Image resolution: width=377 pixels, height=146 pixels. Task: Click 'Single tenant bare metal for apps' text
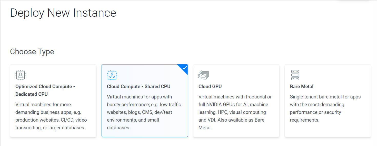[x=325, y=97]
